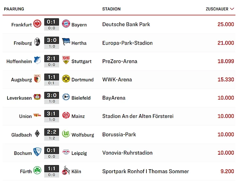Sort table by the Stadion column header
The image size is (238, 181).
[x=112, y=9]
